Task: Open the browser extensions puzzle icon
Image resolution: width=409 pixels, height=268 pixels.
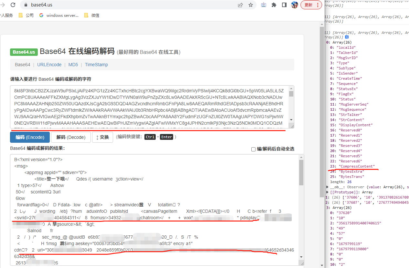Action: (x=274, y=5)
